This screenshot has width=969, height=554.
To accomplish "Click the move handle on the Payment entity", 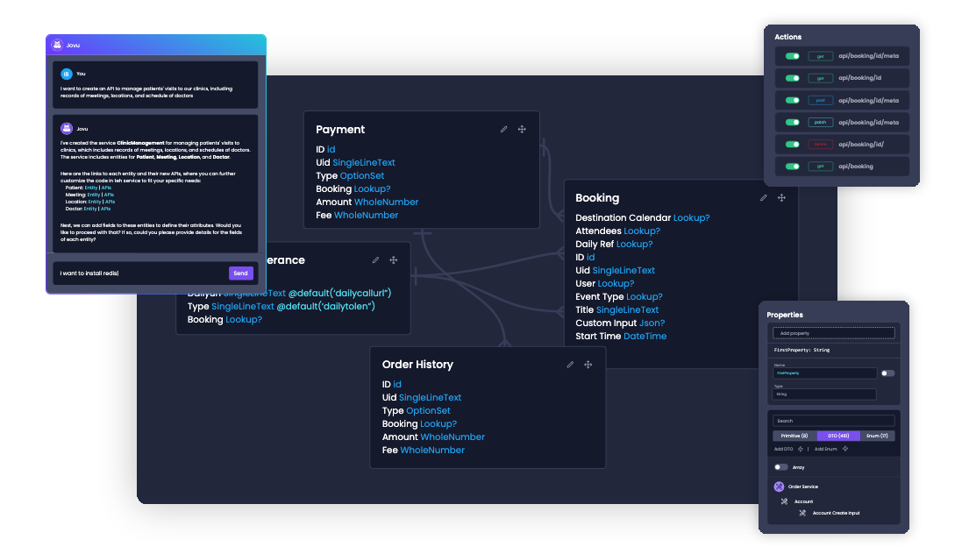I will 522,129.
